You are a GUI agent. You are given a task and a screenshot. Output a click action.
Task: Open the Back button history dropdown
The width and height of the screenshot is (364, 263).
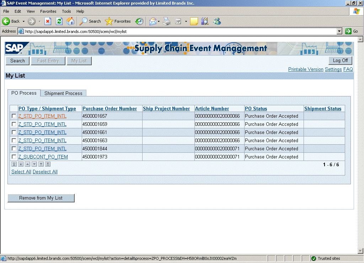tap(23, 21)
